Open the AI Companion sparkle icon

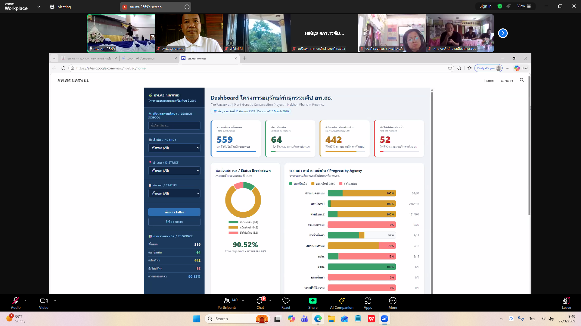click(342, 301)
